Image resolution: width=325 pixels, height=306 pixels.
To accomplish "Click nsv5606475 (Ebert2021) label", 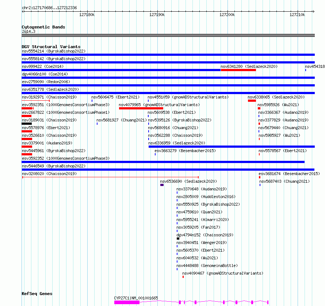I will [115, 97].
